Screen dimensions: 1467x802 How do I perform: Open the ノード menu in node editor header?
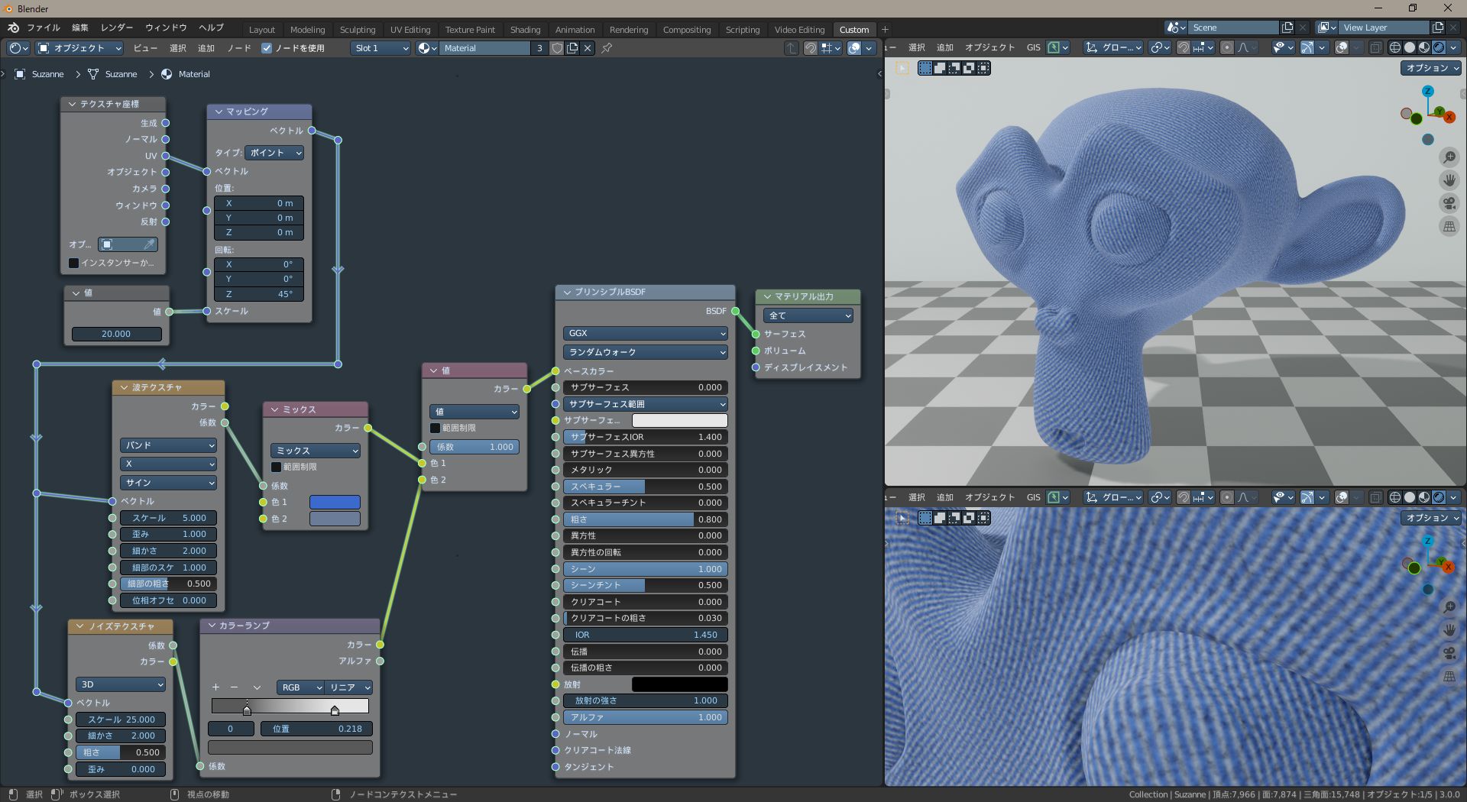(x=239, y=48)
